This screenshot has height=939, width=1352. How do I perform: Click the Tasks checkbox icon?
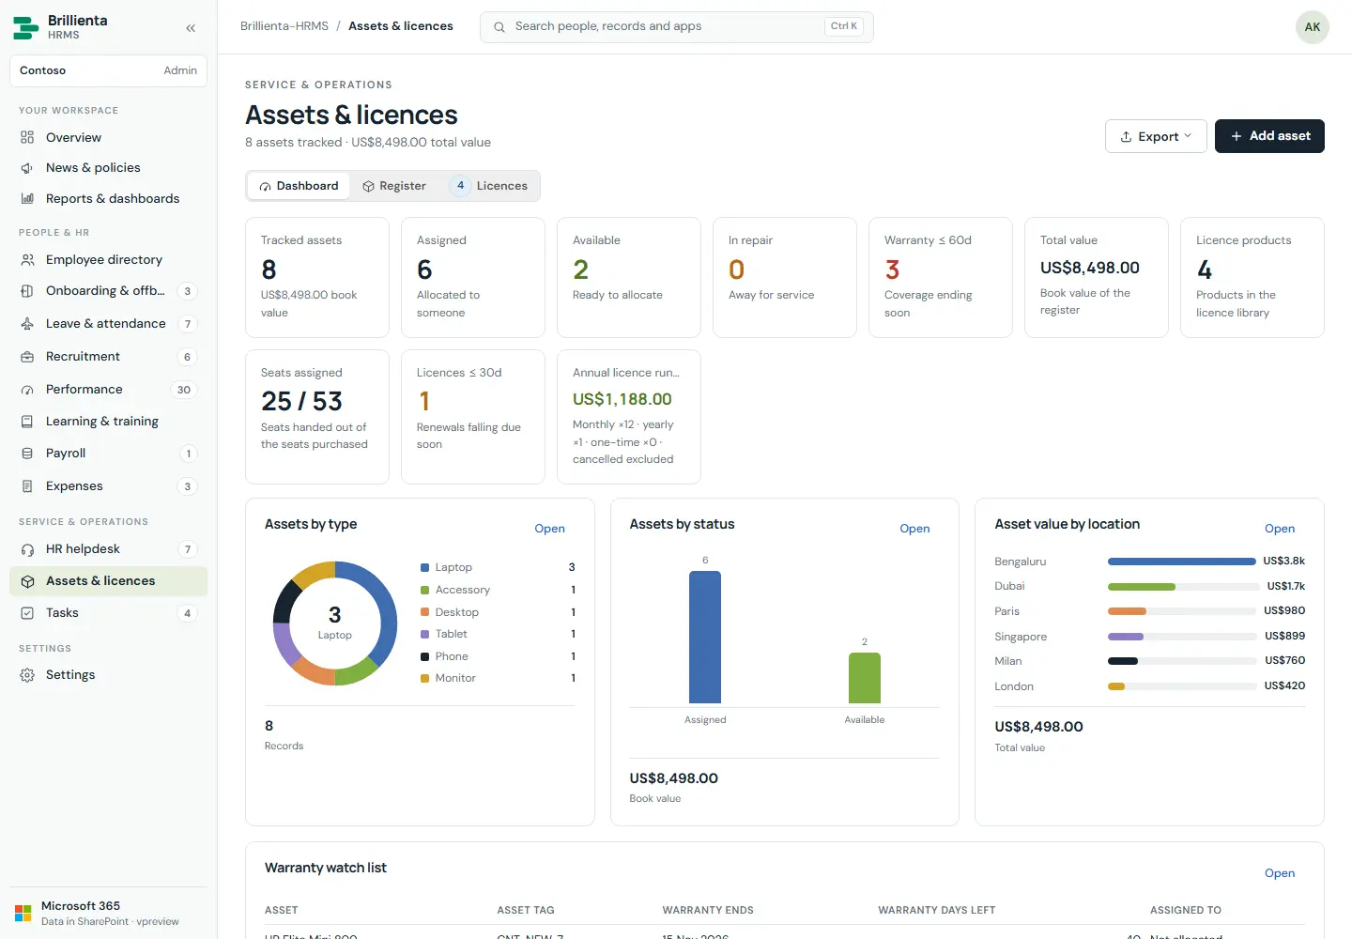coord(27,613)
